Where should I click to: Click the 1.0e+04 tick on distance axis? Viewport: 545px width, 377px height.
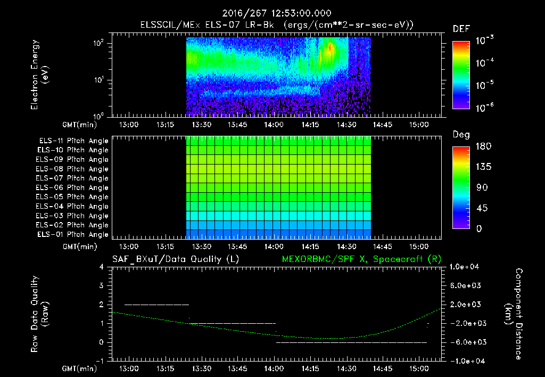click(x=464, y=267)
